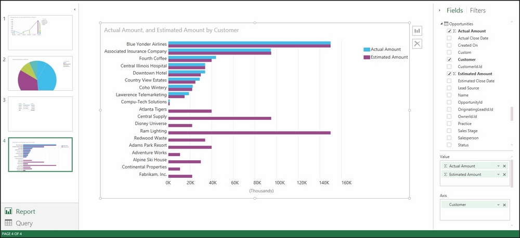The width and height of the screenshot is (520, 238).
Task: Click the OpportunityId field label
Action: 470,102
